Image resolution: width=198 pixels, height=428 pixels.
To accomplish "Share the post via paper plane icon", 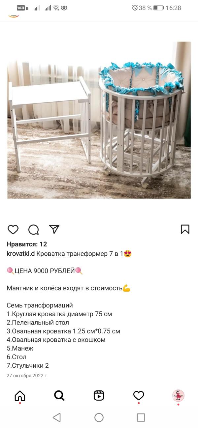I will pos(54,229).
